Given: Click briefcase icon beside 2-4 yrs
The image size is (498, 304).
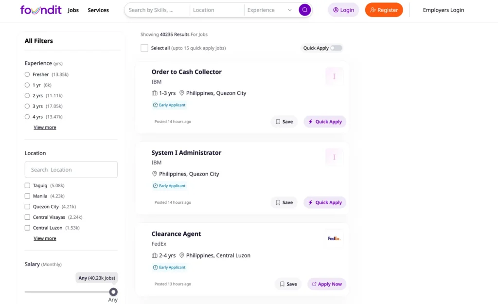Looking at the screenshot, I should pyautogui.click(x=154, y=255).
